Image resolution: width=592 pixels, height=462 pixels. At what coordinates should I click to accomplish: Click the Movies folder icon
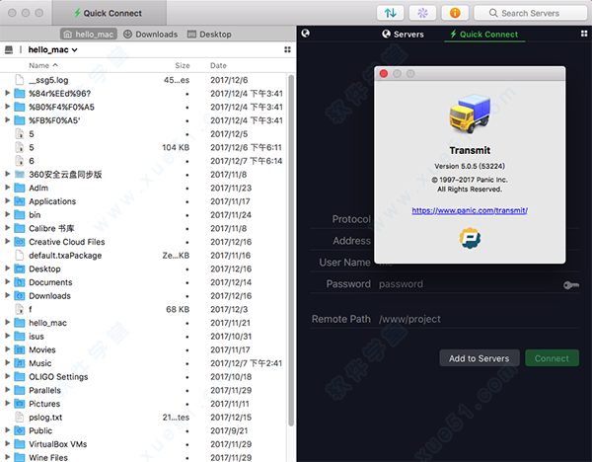click(x=20, y=349)
